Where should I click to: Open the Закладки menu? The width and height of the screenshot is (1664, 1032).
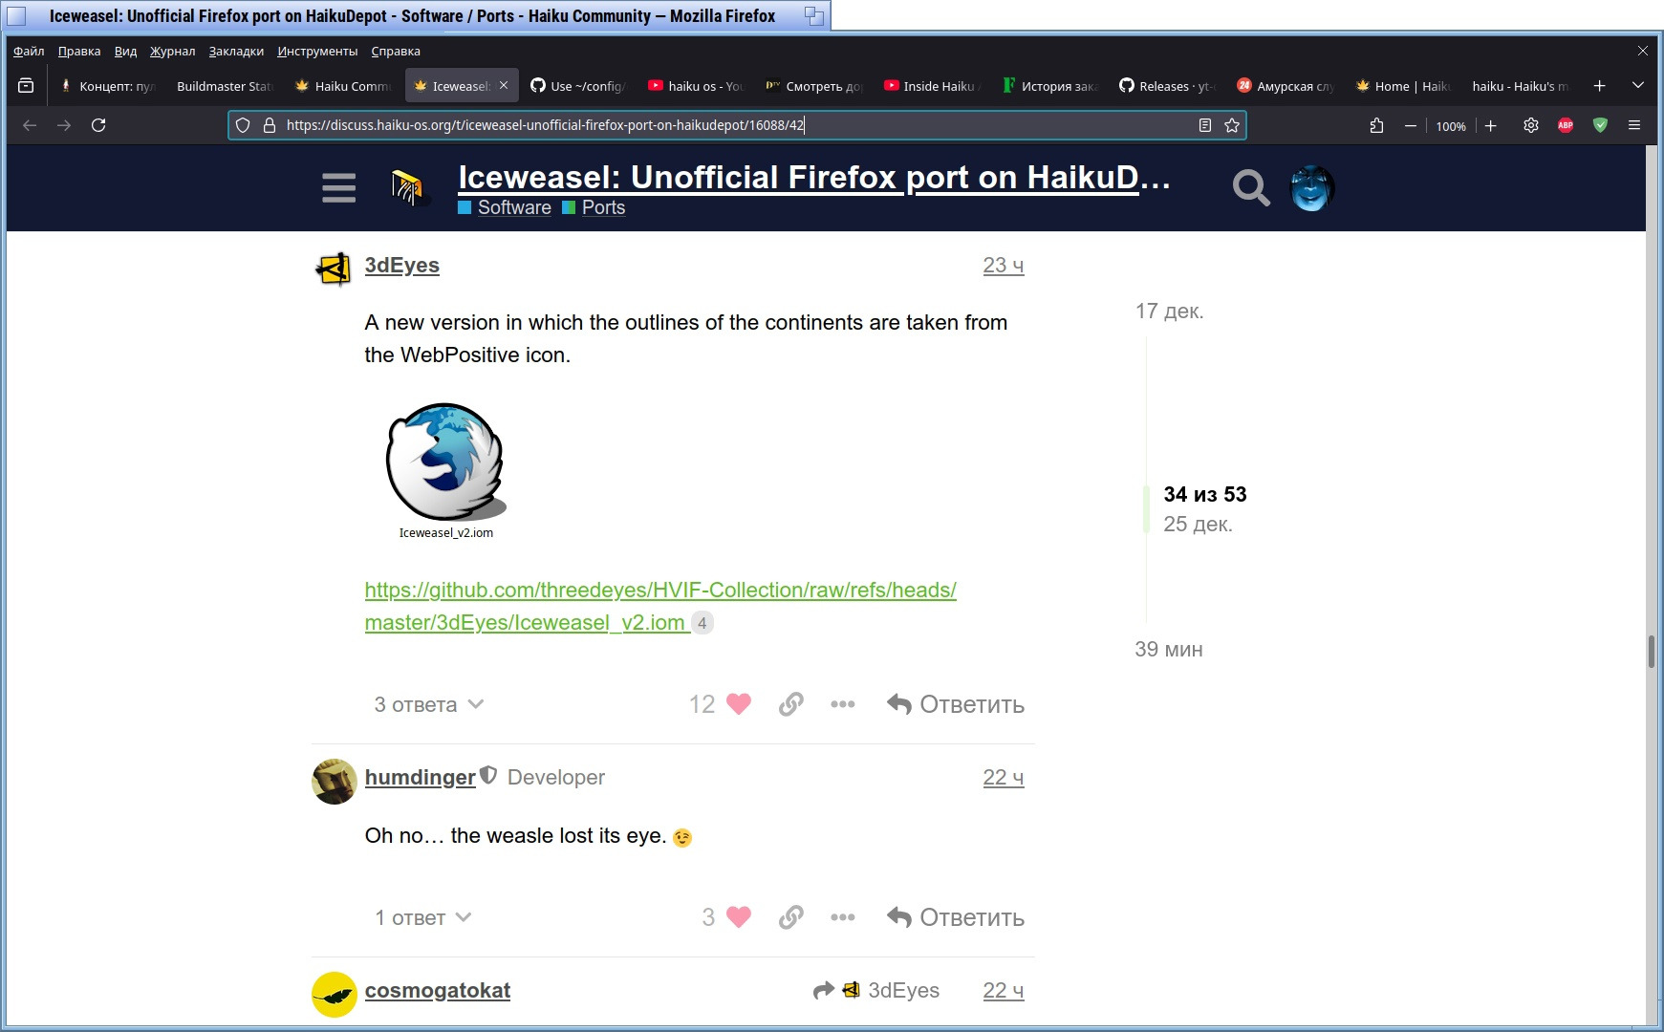(x=236, y=51)
